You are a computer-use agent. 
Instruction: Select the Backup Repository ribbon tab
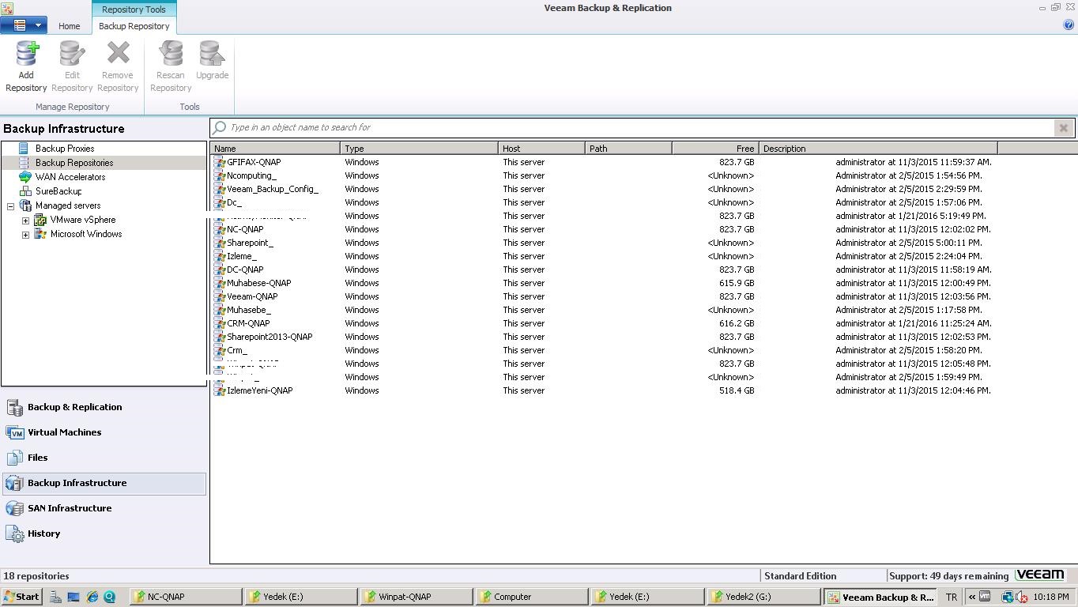[134, 26]
